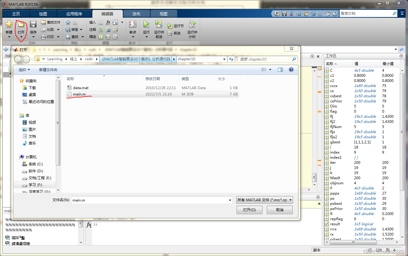Click the Breakpoints (断点) icon

pos(133,24)
